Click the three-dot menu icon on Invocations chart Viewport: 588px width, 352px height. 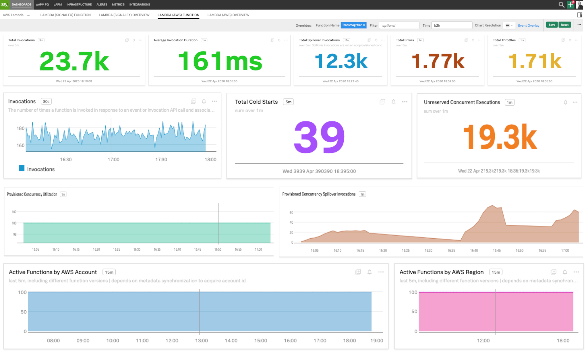point(214,101)
